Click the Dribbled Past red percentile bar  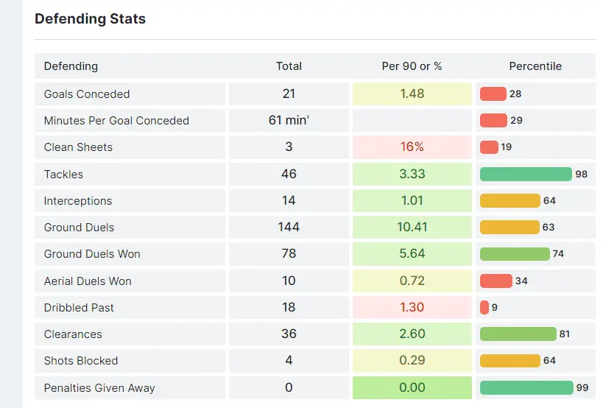tap(484, 307)
